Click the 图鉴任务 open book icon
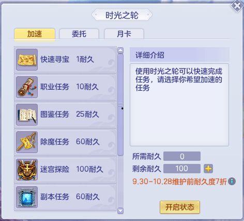The height and width of the screenshot is (221, 244). coord(27,115)
